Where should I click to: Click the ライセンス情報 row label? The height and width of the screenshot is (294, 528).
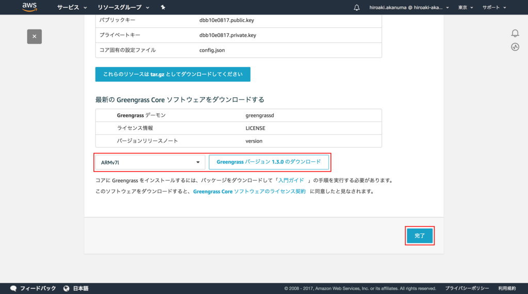tap(135, 128)
